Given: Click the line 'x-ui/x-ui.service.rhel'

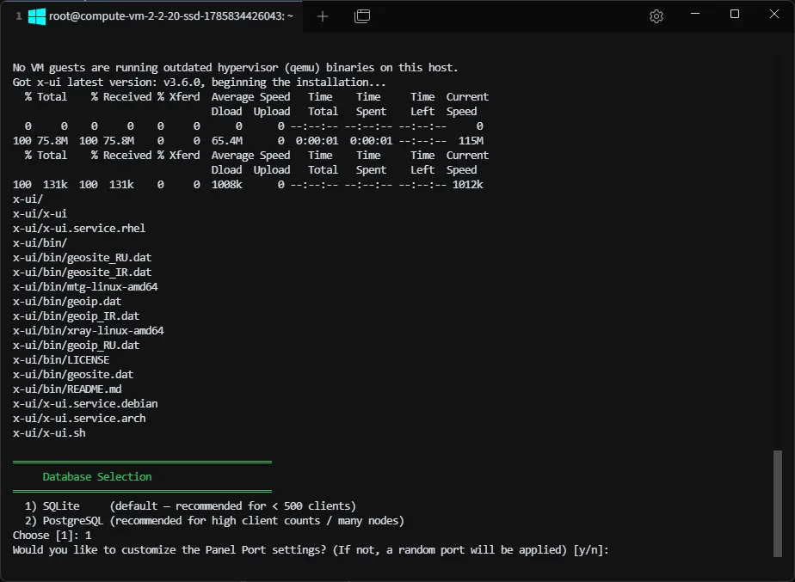Looking at the screenshot, I should (79, 229).
